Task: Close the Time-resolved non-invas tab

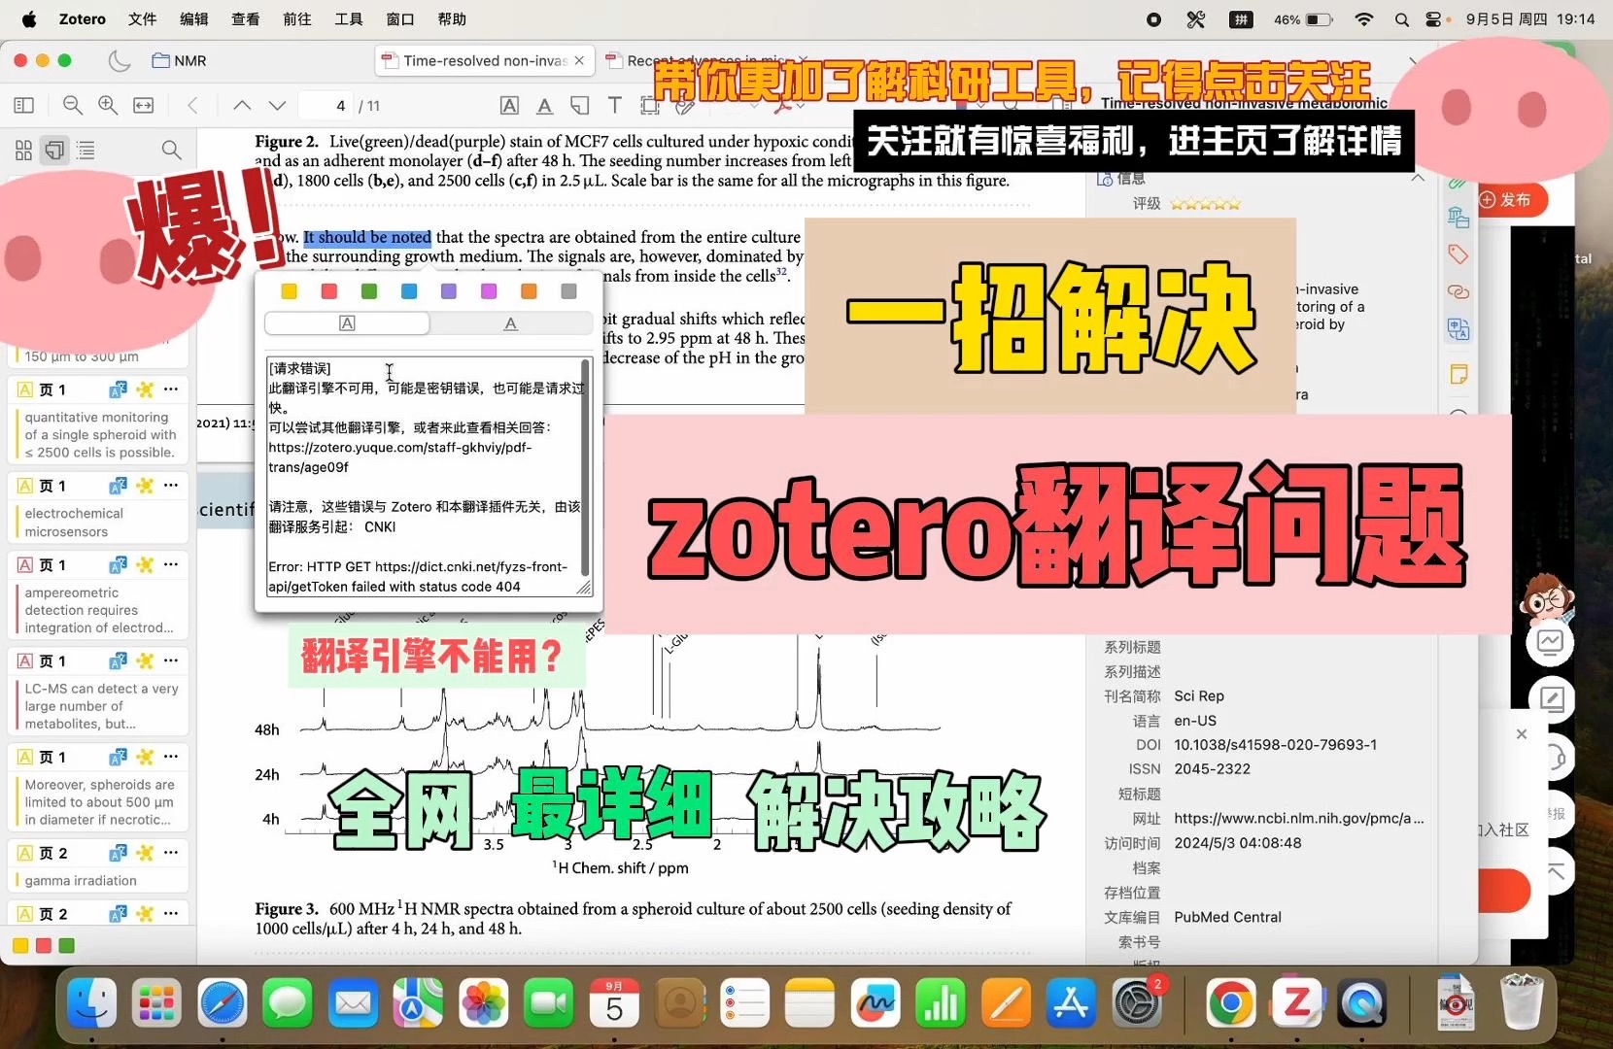Action: pos(580,60)
